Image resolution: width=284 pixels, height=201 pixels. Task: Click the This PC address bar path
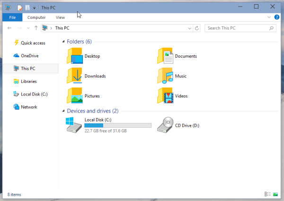[62, 28]
